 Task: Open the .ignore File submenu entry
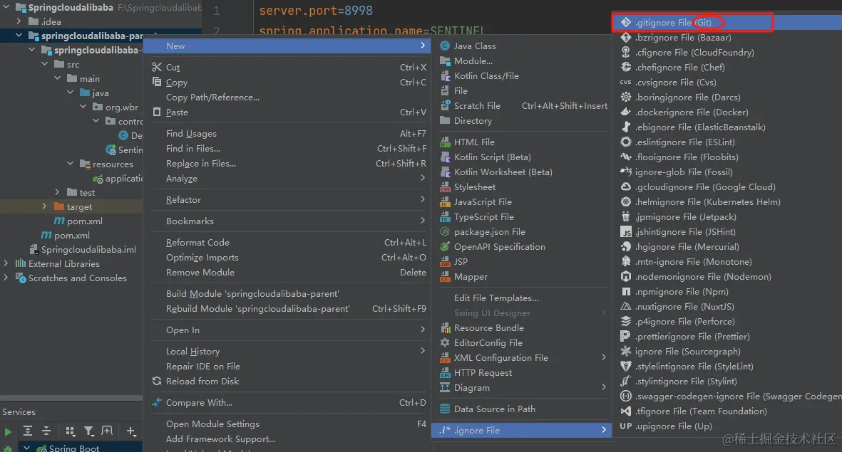[x=521, y=431]
